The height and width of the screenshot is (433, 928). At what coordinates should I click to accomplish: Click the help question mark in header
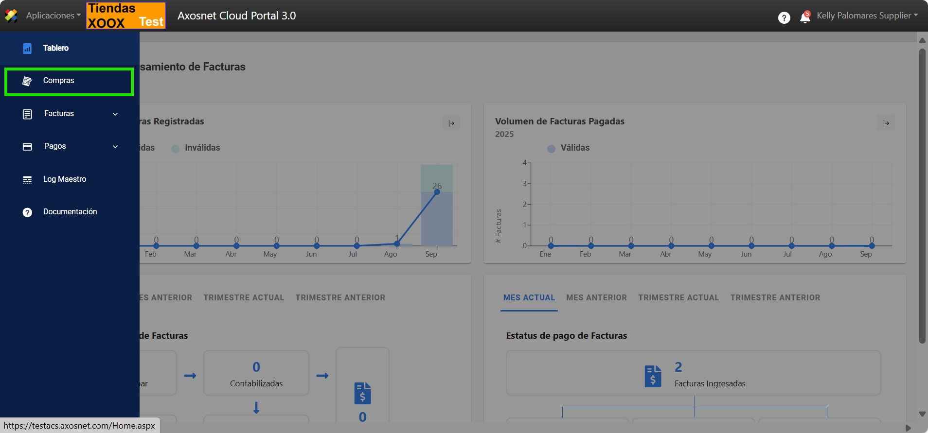pos(784,17)
